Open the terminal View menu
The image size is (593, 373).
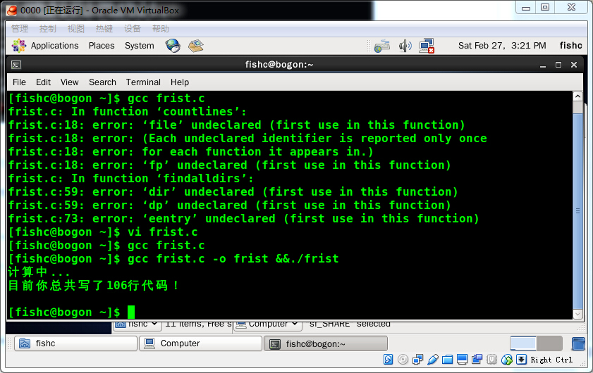point(70,82)
